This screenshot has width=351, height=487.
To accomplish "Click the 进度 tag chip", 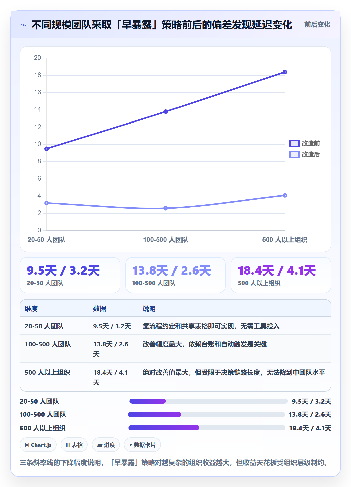I will [106, 445].
